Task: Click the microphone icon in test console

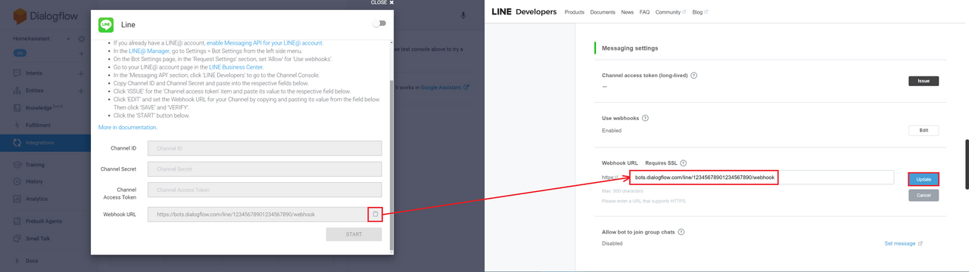Action: 463,15
